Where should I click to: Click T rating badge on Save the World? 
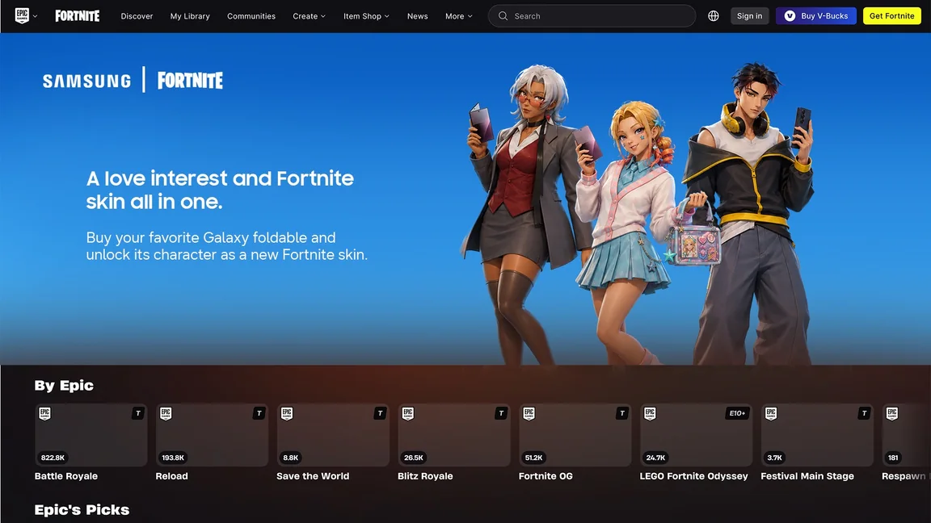pos(380,413)
